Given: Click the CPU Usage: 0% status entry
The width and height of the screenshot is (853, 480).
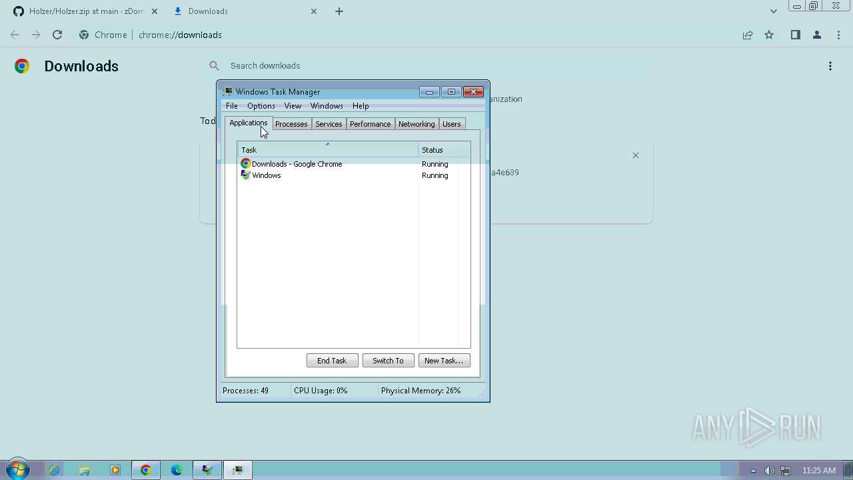Looking at the screenshot, I should pyautogui.click(x=321, y=391).
